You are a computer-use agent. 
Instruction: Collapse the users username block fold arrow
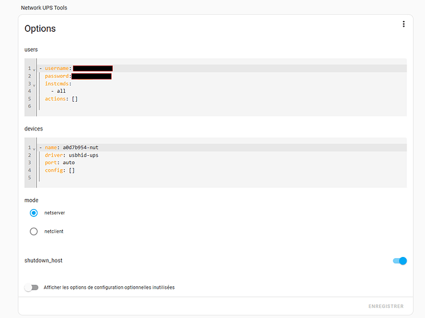[x=34, y=69]
